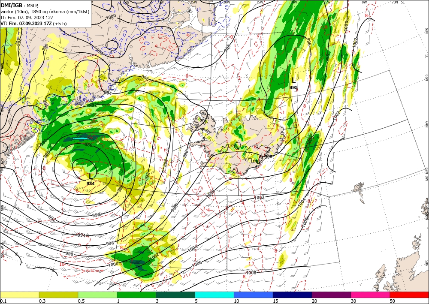
Task: Select the green 1 mm legend swatch
Action: click(x=136, y=295)
